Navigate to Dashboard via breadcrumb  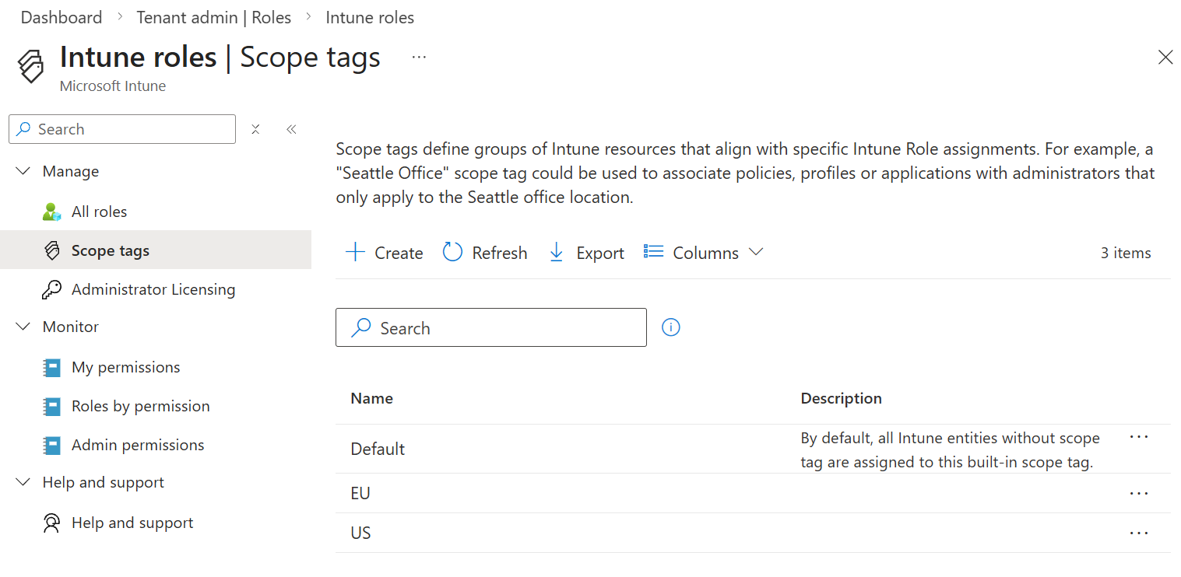(61, 16)
